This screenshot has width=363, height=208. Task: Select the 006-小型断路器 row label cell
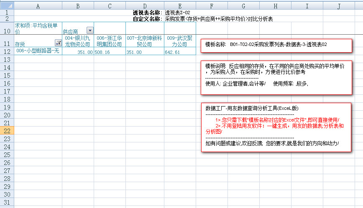point(38,51)
